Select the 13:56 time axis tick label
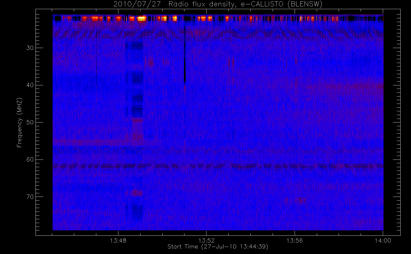 click(295, 241)
